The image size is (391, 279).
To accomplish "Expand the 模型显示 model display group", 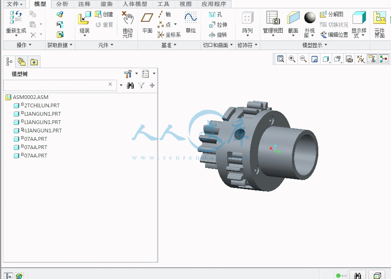I will click(x=315, y=45).
